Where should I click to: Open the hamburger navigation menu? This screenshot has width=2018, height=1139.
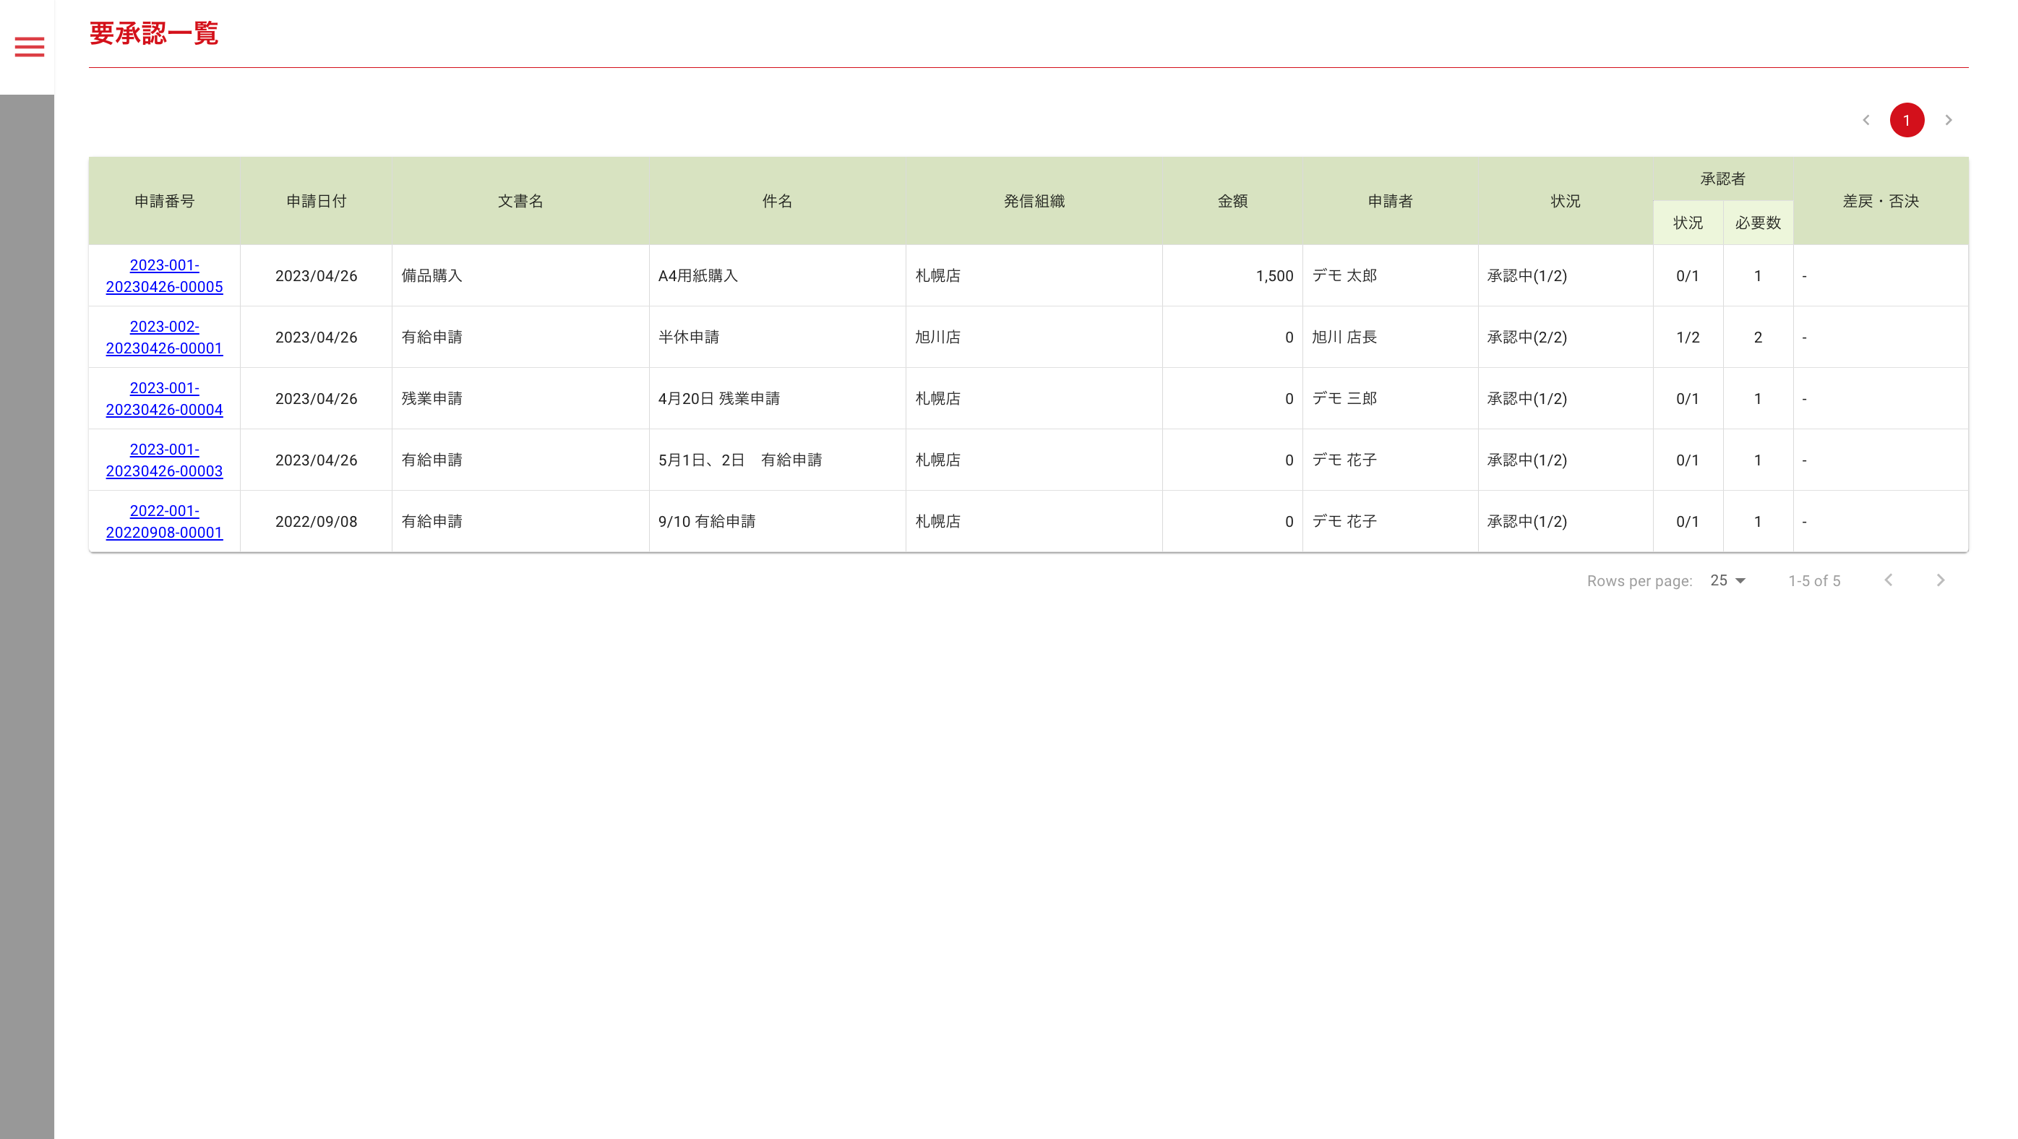[29, 47]
